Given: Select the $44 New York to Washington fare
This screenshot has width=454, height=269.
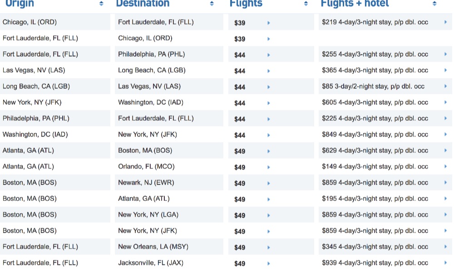Looking at the screenshot, I should pos(240,103).
